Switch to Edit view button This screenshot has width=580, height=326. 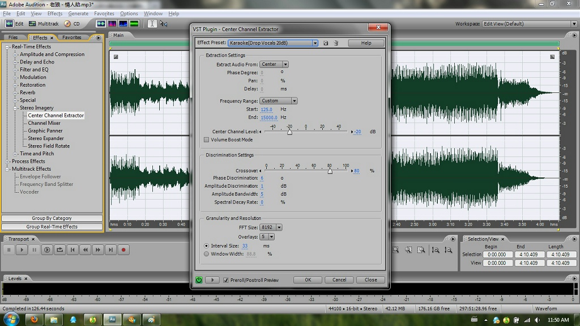pyautogui.click(x=14, y=24)
